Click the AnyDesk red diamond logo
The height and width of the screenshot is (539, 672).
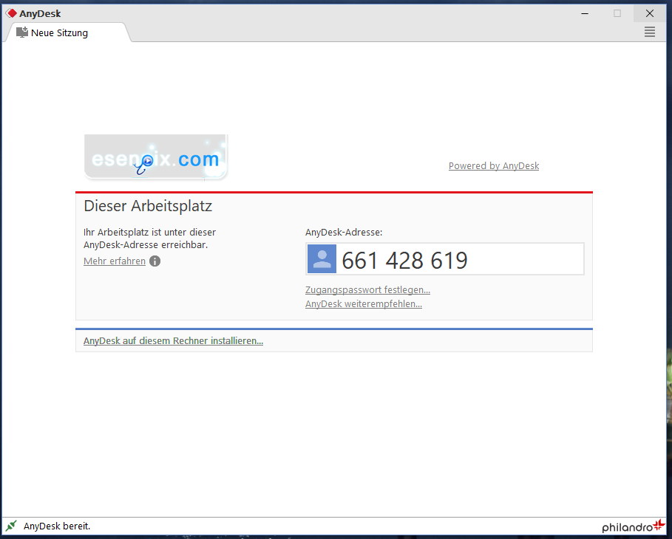coord(12,13)
